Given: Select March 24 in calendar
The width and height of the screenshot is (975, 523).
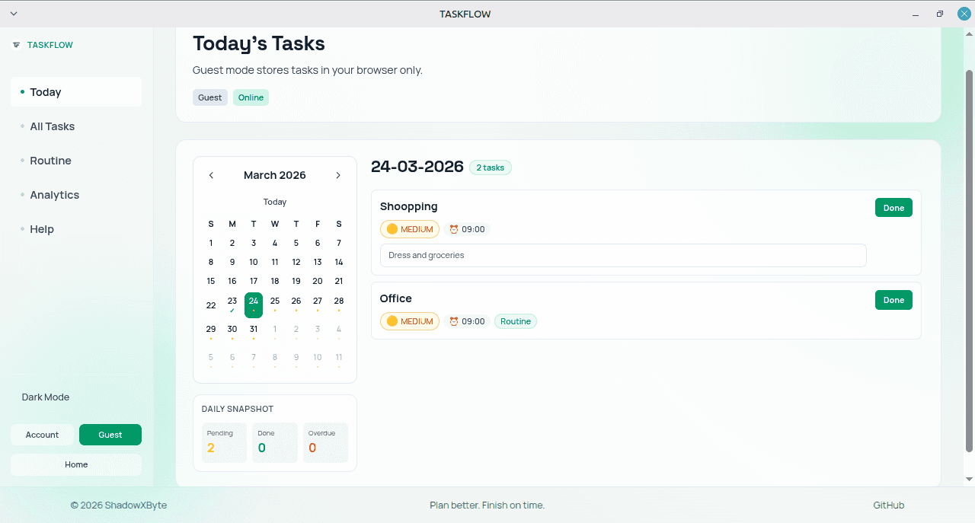Looking at the screenshot, I should pos(254,305).
